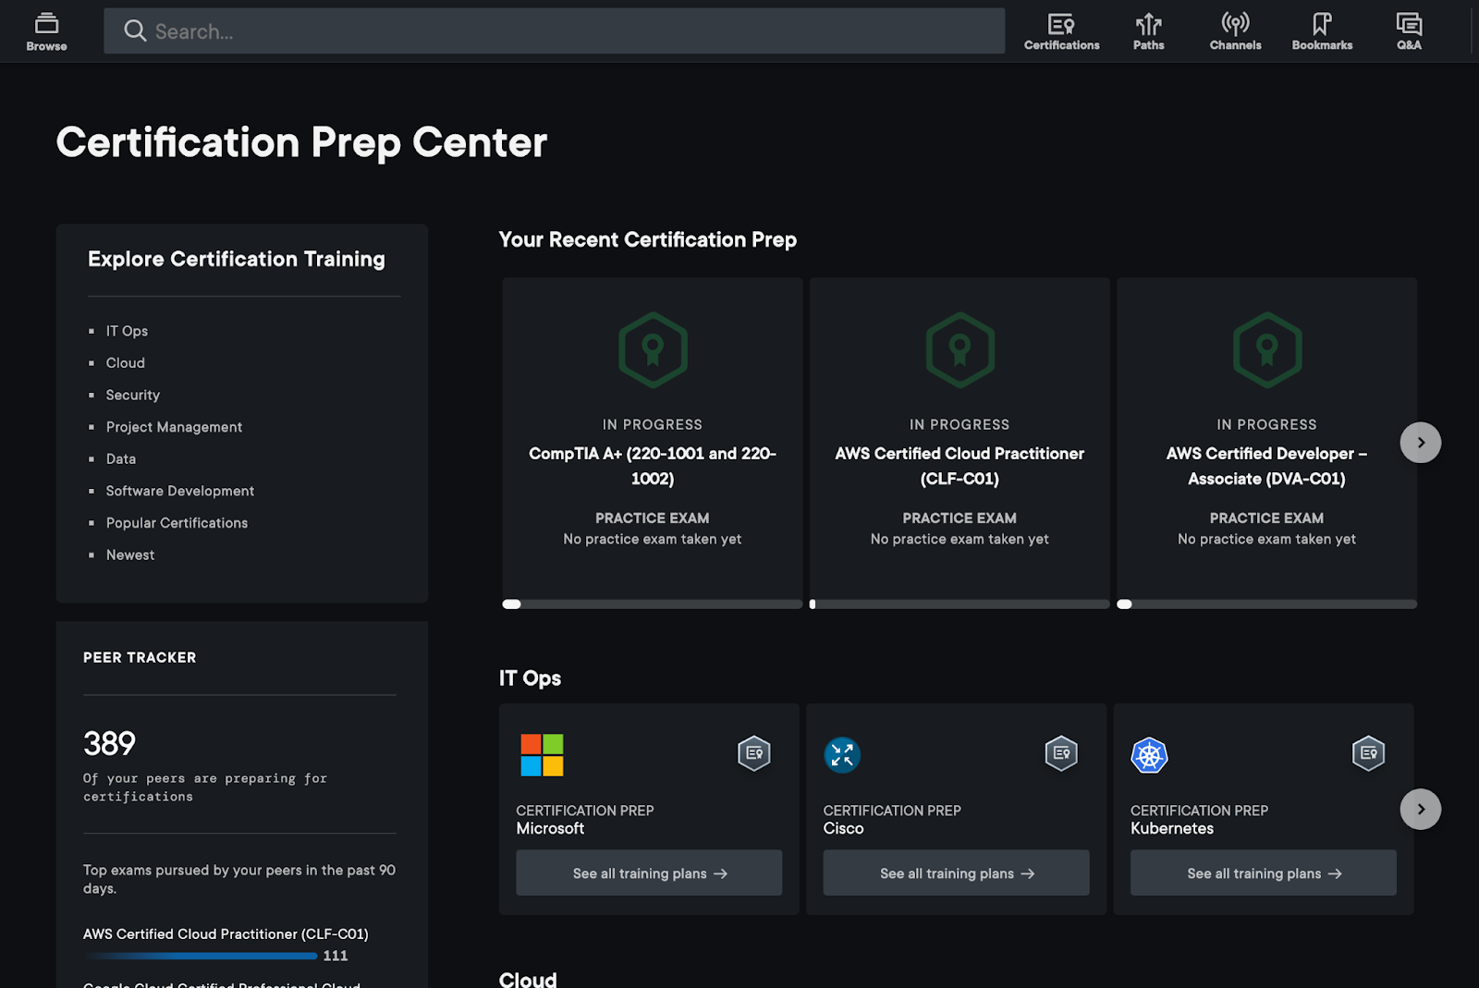Click See all training plans for Microsoft
The image size is (1479, 988).
pos(648,872)
